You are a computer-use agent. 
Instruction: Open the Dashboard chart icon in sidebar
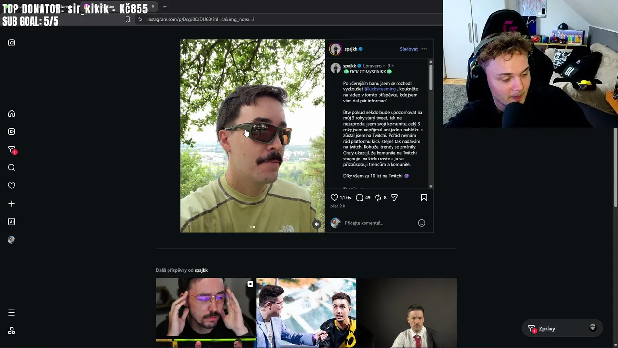12,222
